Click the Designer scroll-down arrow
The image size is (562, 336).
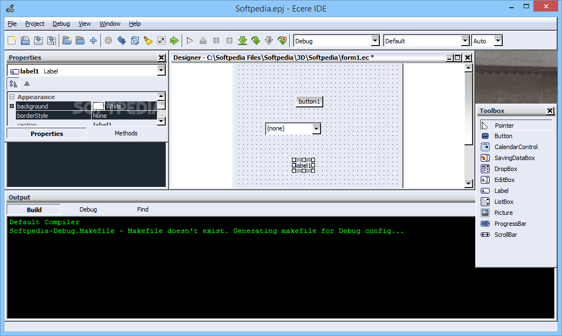click(468, 184)
